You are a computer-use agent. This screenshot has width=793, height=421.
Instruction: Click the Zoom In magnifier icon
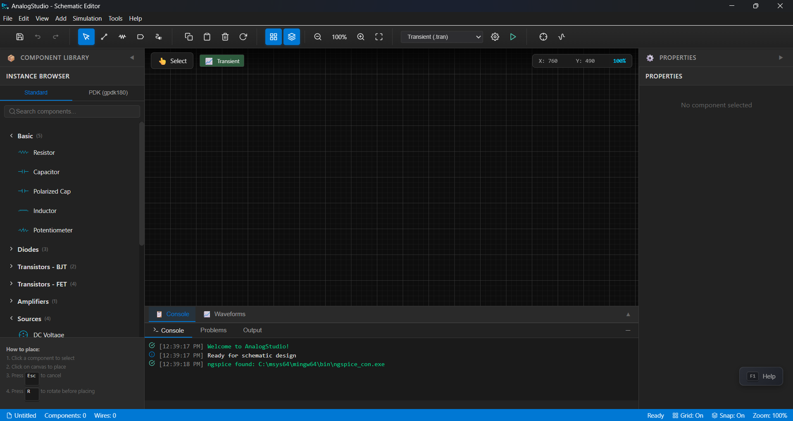coord(360,37)
